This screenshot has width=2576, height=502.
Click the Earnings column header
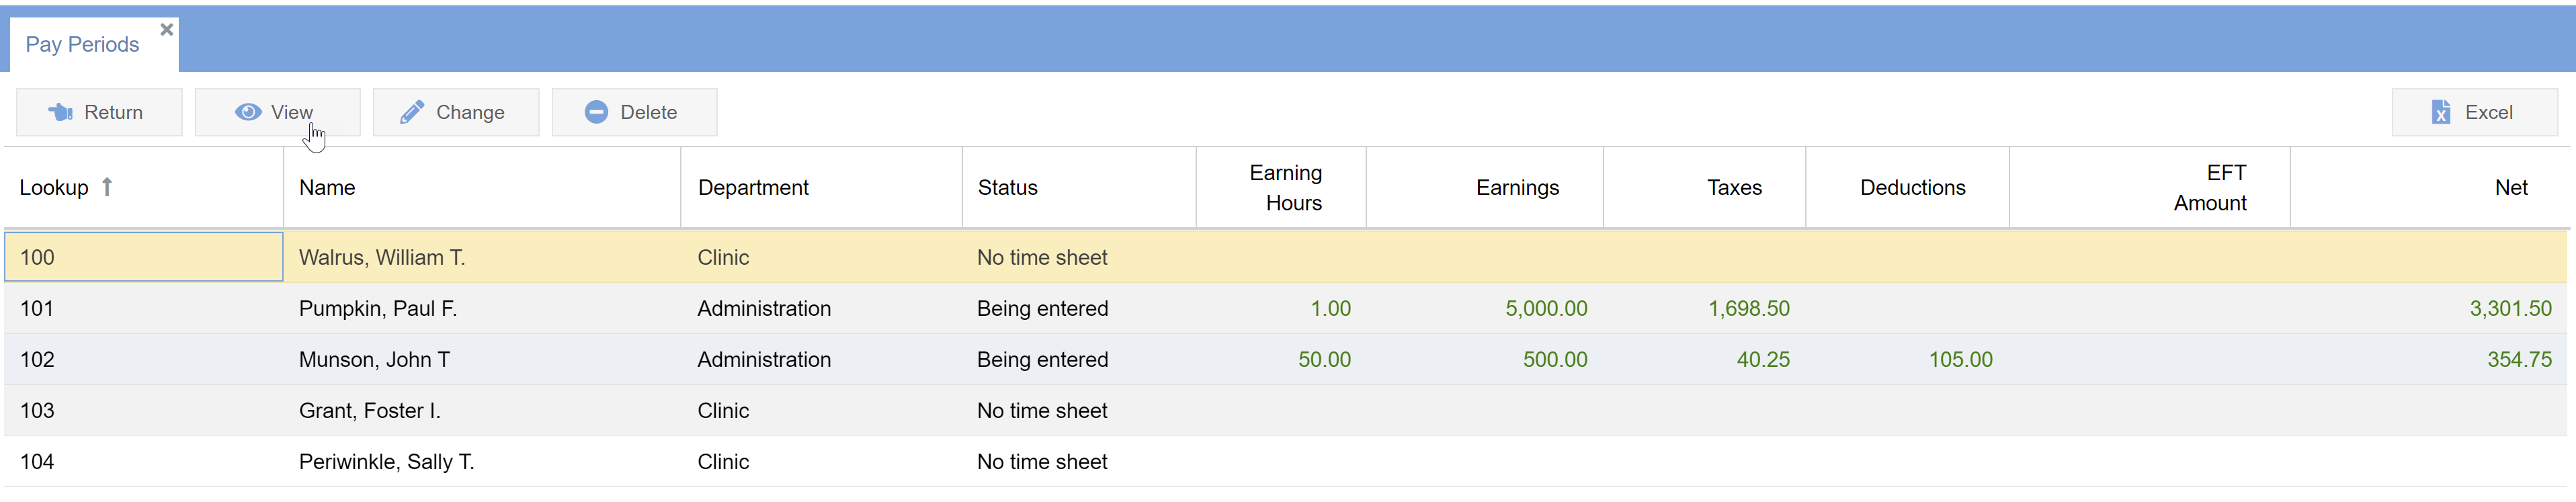point(1516,188)
